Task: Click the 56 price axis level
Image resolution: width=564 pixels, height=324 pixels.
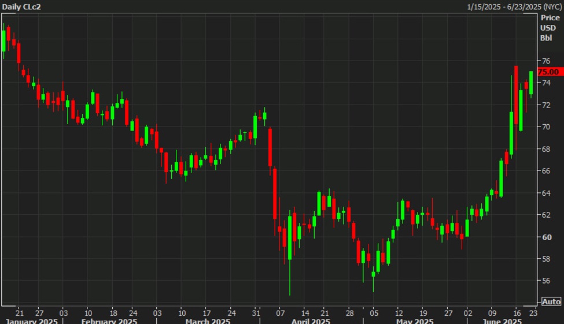Action: tap(545, 281)
